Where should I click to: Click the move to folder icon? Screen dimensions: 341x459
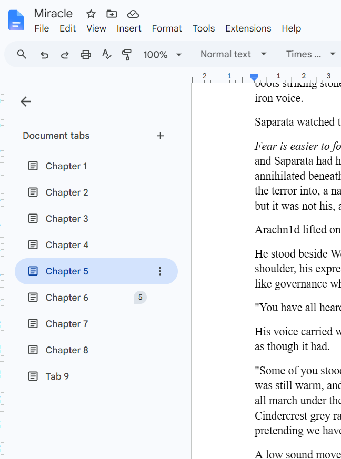pyautogui.click(x=112, y=14)
